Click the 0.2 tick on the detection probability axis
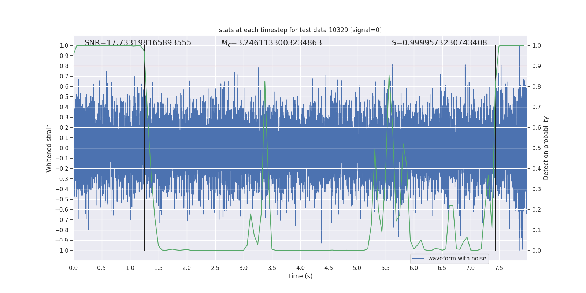The width and height of the screenshot is (586, 293). pos(537,209)
